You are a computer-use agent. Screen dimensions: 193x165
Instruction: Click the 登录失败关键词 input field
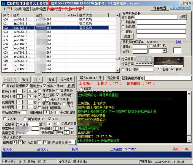(x=168, y=78)
